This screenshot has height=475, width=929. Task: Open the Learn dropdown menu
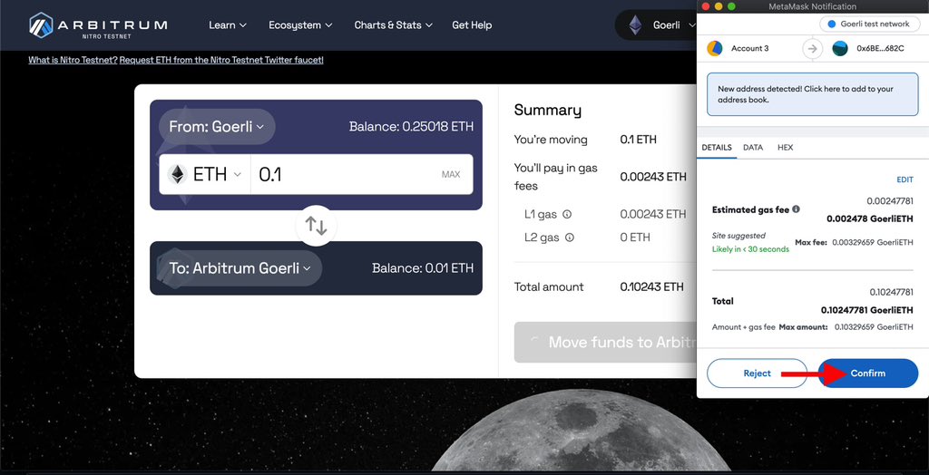tap(228, 25)
